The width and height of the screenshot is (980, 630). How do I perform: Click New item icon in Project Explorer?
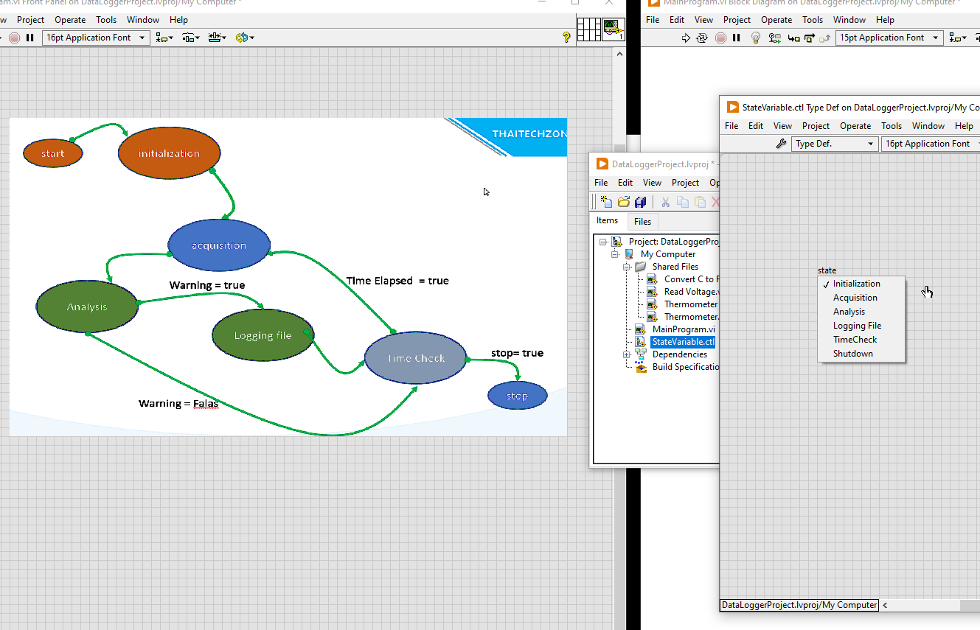(x=606, y=202)
